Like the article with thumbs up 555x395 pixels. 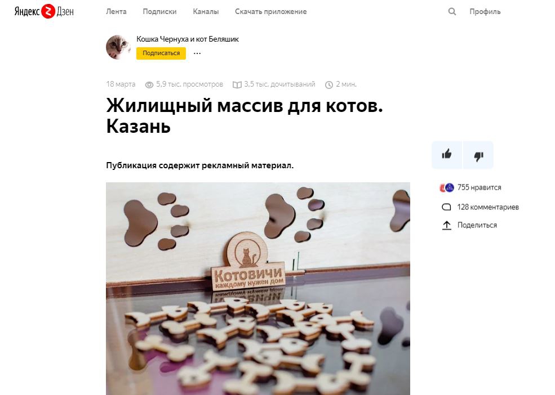click(447, 155)
